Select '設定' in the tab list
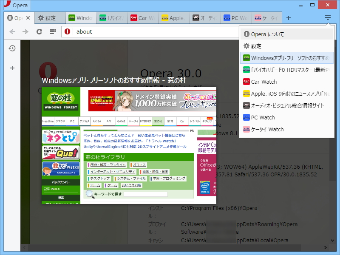 tap(286, 46)
